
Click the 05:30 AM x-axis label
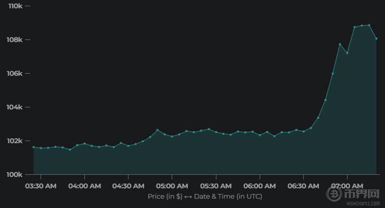[215, 186]
